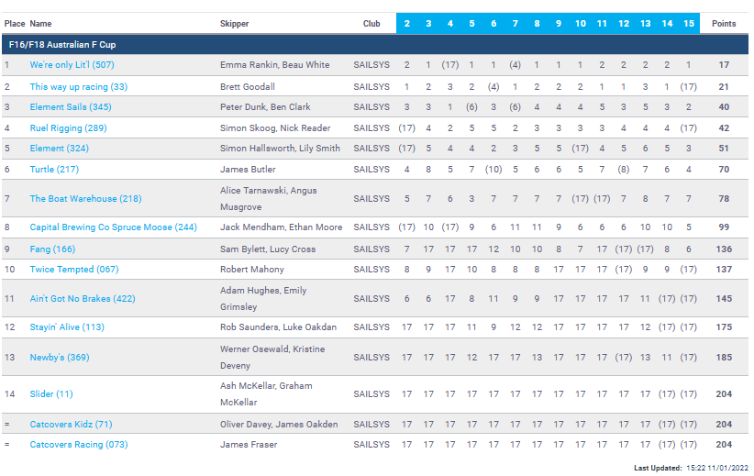Viewport: 754px width, 476px height.
Task: Click the Catcovers Kidz (71) link
Action: (71, 425)
